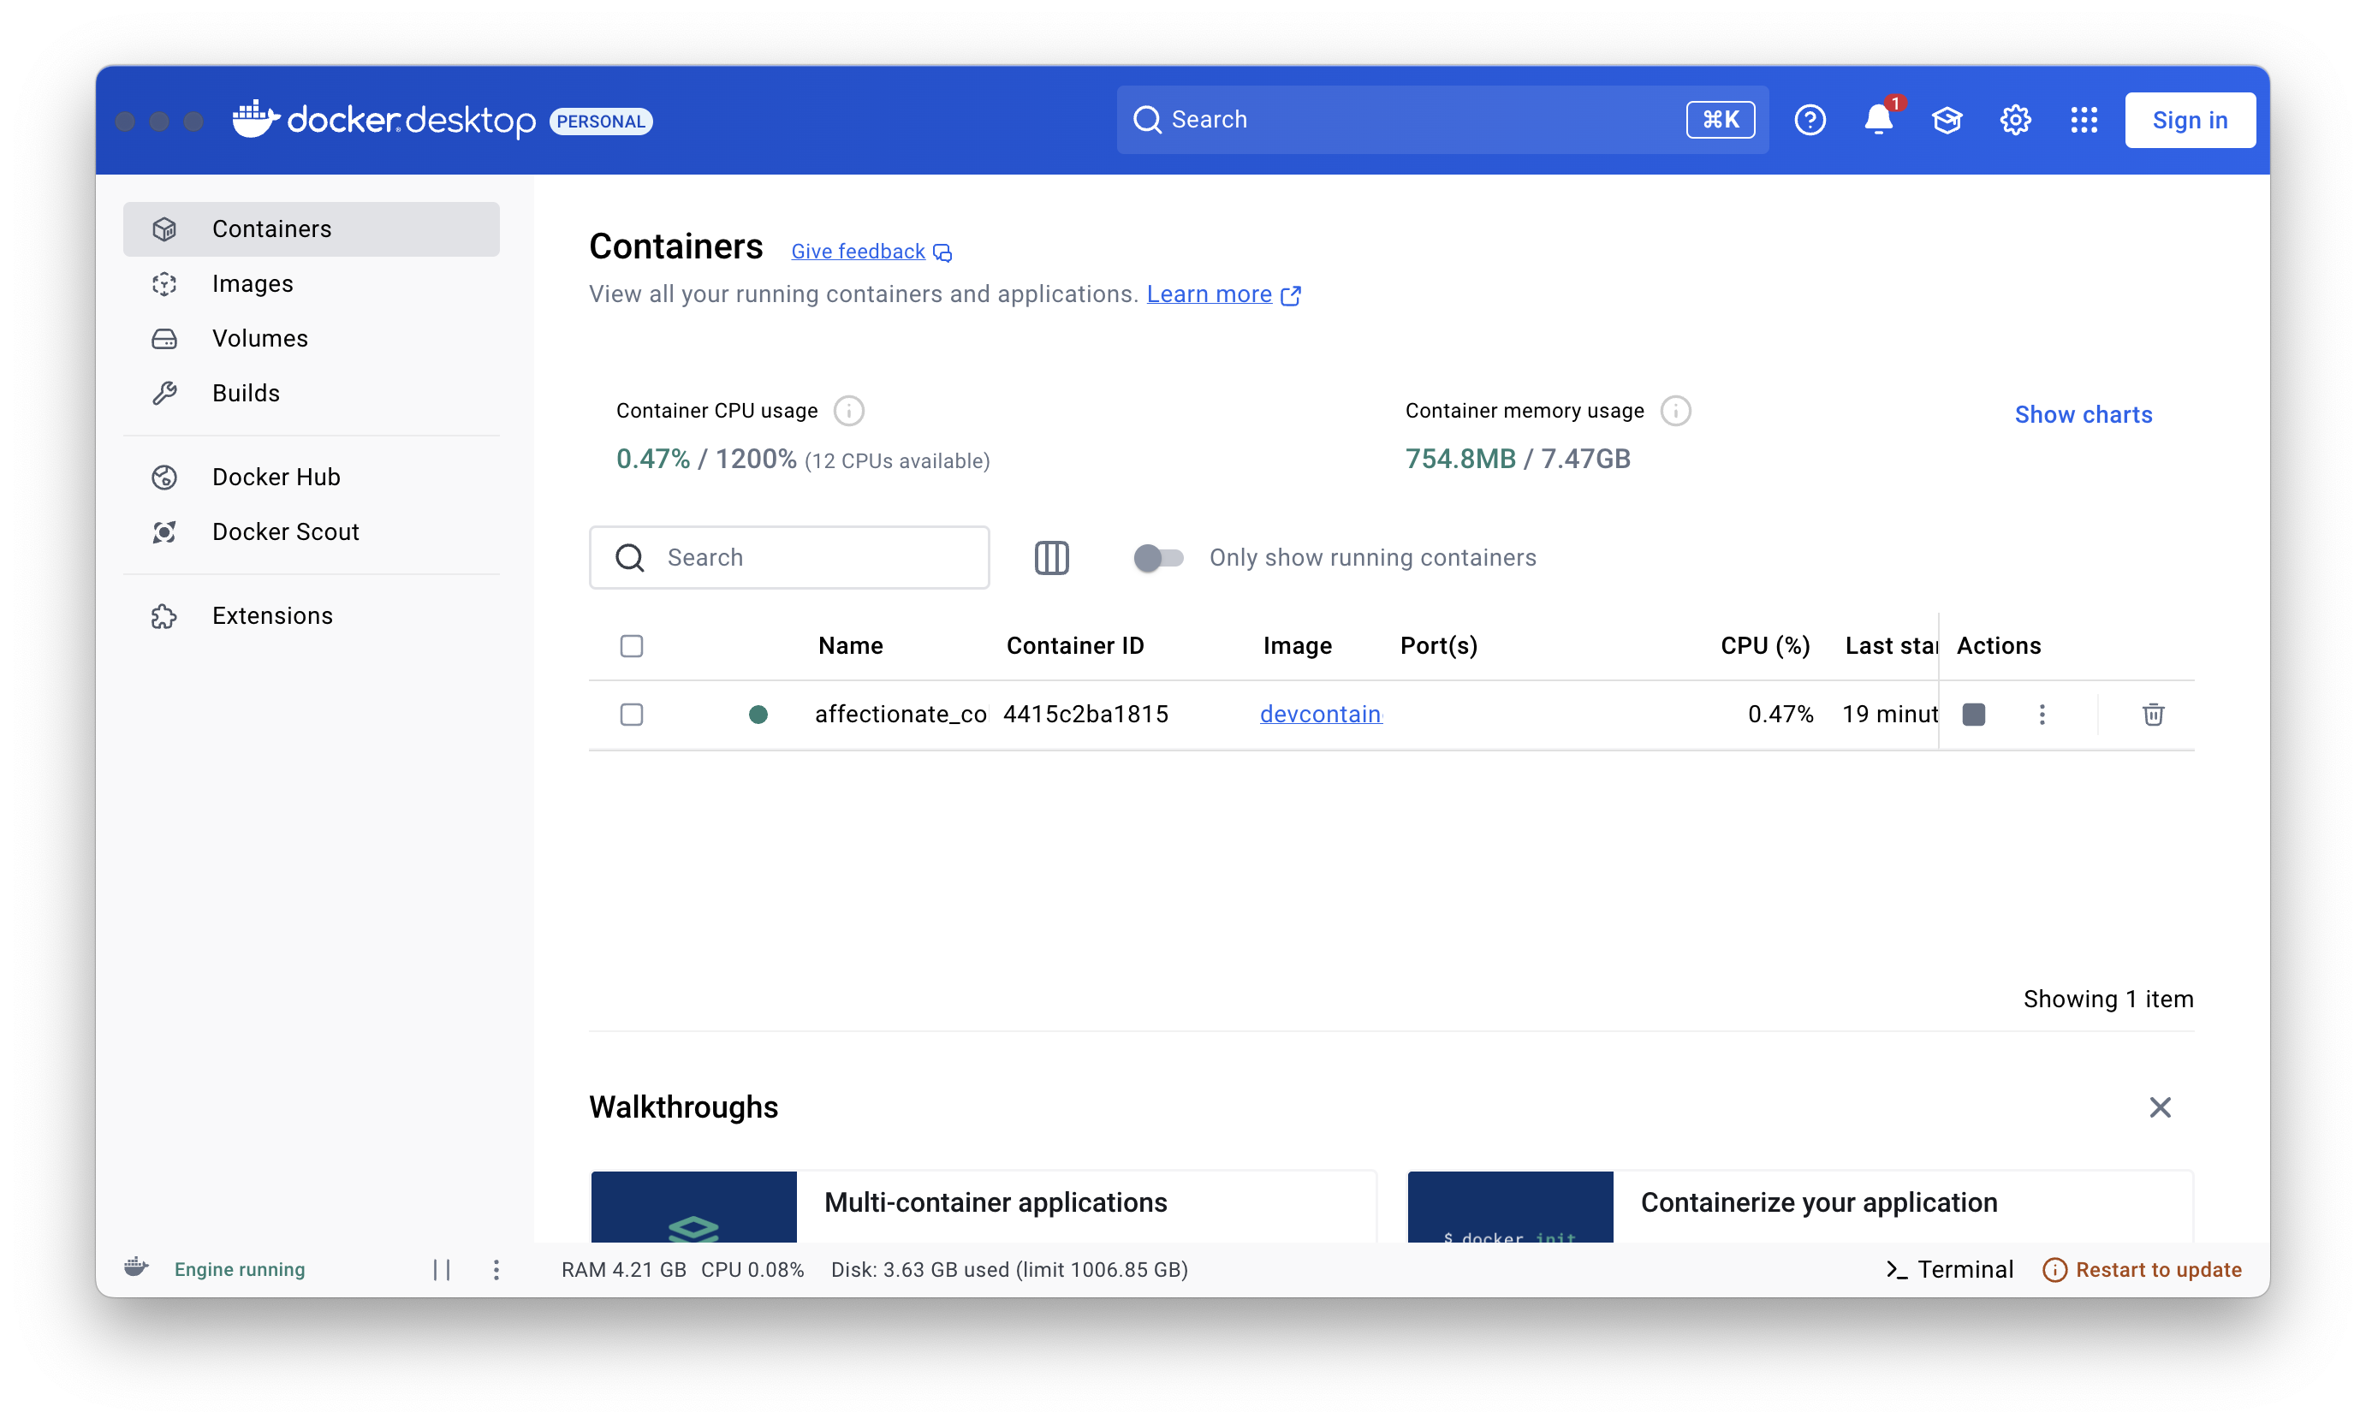Open the Give feedback link
The width and height of the screenshot is (2366, 1424).
click(x=857, y=251)
